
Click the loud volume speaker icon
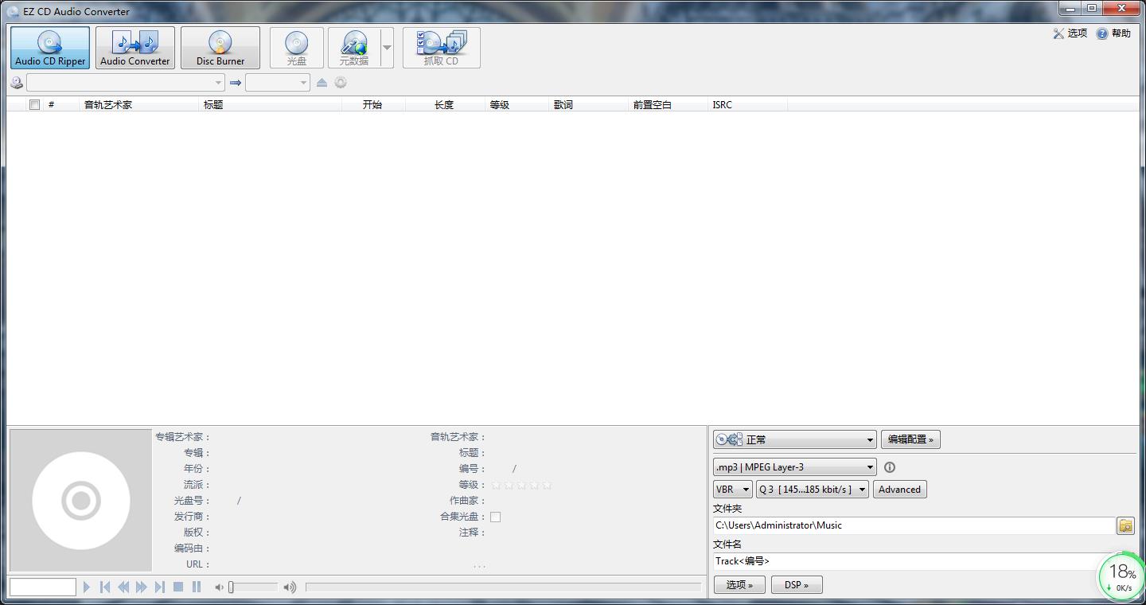(290, 587)
